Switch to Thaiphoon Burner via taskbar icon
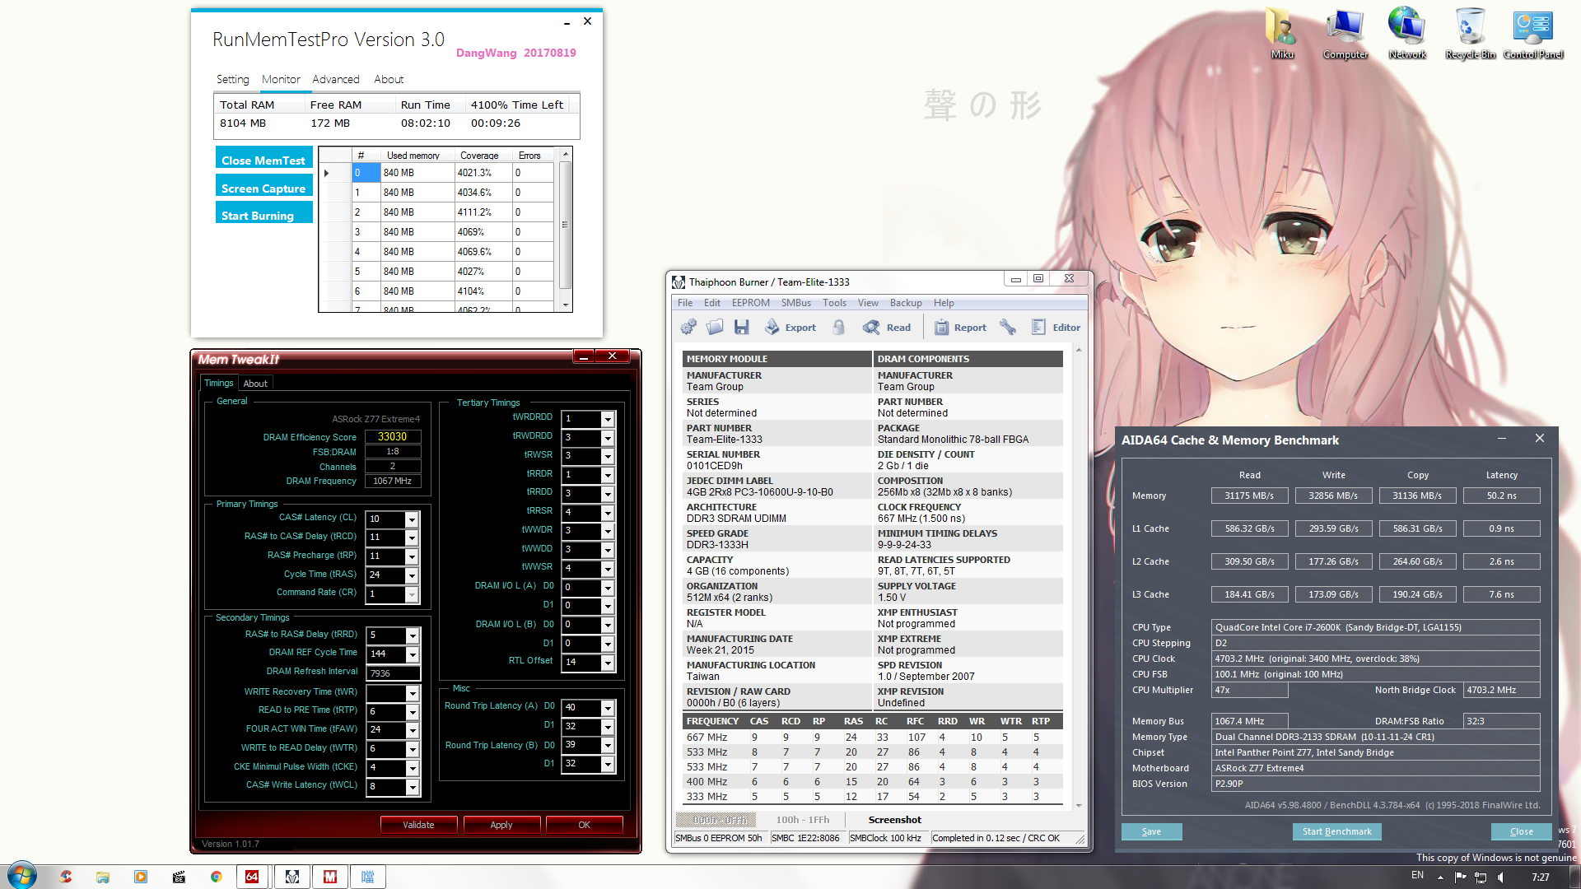The height and width of the screenshot is (889, 1581). click(x=291, y=877)
